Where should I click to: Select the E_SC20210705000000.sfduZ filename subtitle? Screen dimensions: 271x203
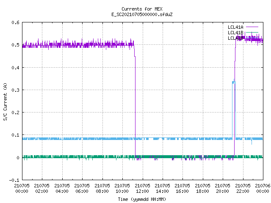(x=142, y=14)
